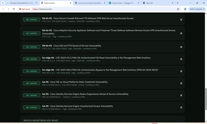
Task: Click NOT EXPOSED badge for Remote Access VPN row
Action: [31, 33]
